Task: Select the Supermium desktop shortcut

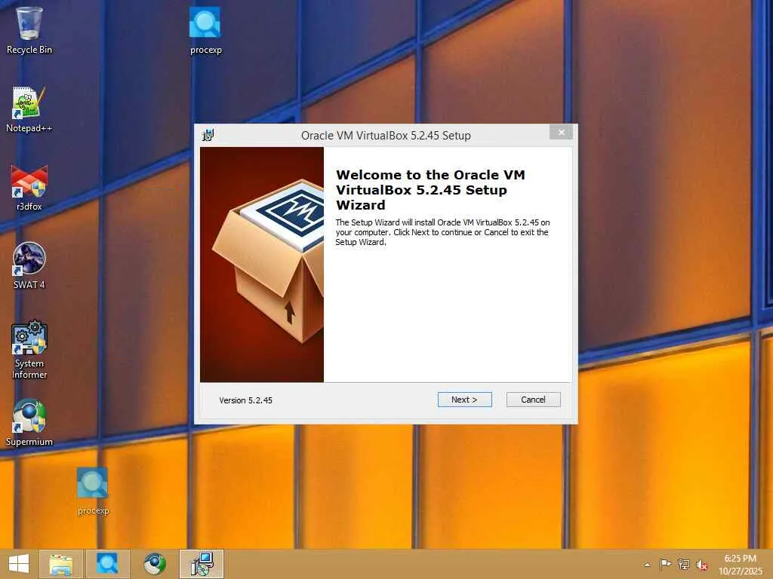Action: coord(29,422)
